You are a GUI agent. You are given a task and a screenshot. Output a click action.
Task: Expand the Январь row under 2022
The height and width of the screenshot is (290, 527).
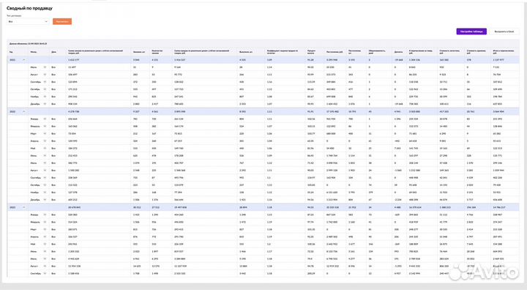[45, 119]
